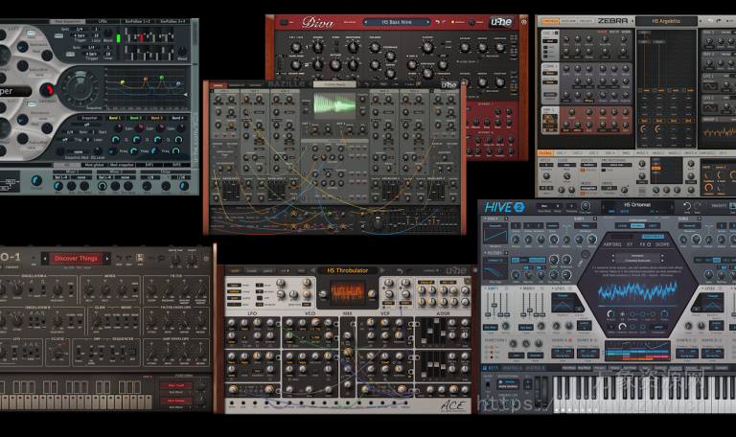Click the HS Ortomat preset name in Hive
Image resolution: width=736 pixels, height=437 pixels.
637,205
